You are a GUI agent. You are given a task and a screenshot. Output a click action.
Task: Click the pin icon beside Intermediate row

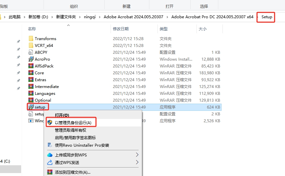point(18,88)
